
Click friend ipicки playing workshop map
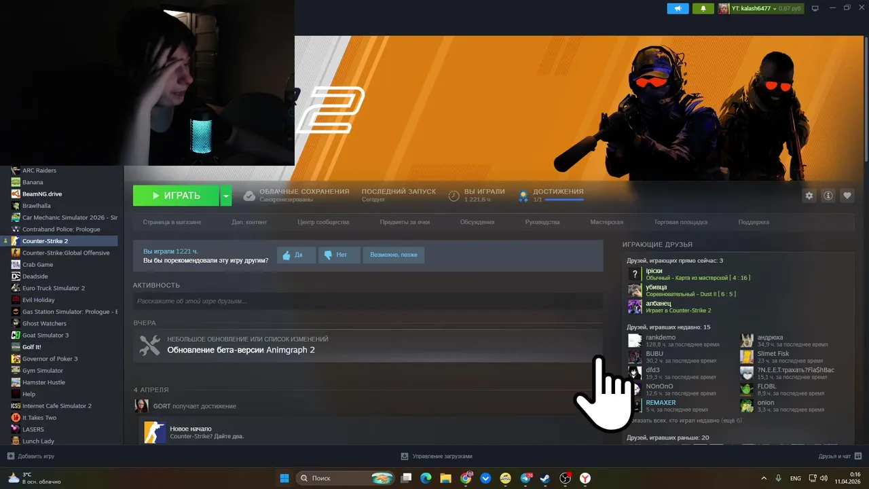[689, 274]
